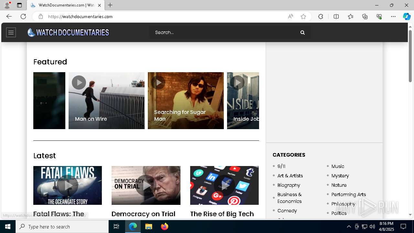Click the search magnifier icon

tap(302, 32)
